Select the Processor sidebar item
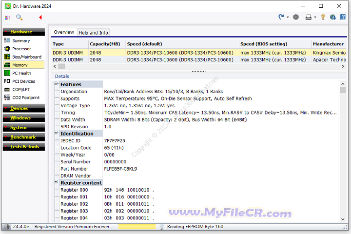Viewport: 351px width, 234px height. [x=21, y=49]
